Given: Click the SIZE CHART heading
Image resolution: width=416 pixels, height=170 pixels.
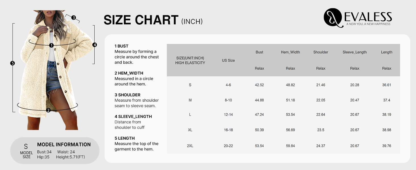Looking at the screenshot, I should coord(141,20).
